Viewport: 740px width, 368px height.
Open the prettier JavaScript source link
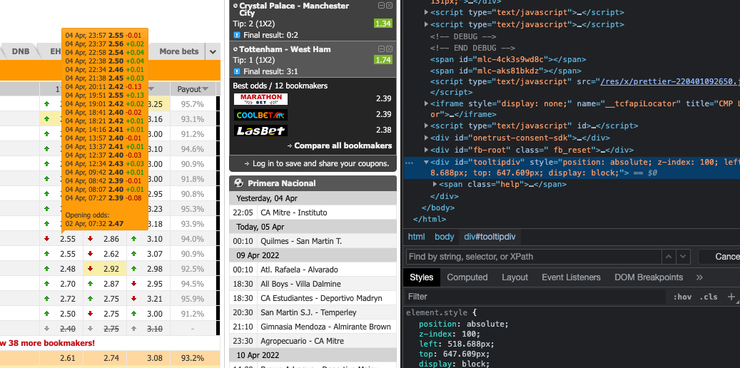(x=670, y=81)
